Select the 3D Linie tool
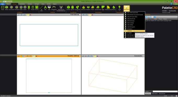 pos(41,8)
